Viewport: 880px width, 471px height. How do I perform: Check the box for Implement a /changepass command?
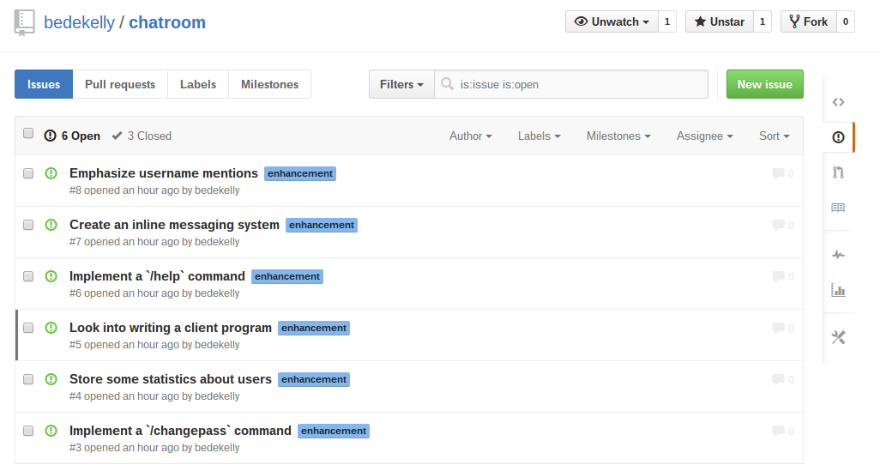click(28, 431)
